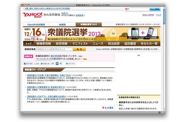186x122 pixels.
Task: Click the Yahoo! JAPAN logo
Action: 33,15
